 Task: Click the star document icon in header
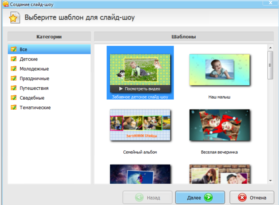14,18
